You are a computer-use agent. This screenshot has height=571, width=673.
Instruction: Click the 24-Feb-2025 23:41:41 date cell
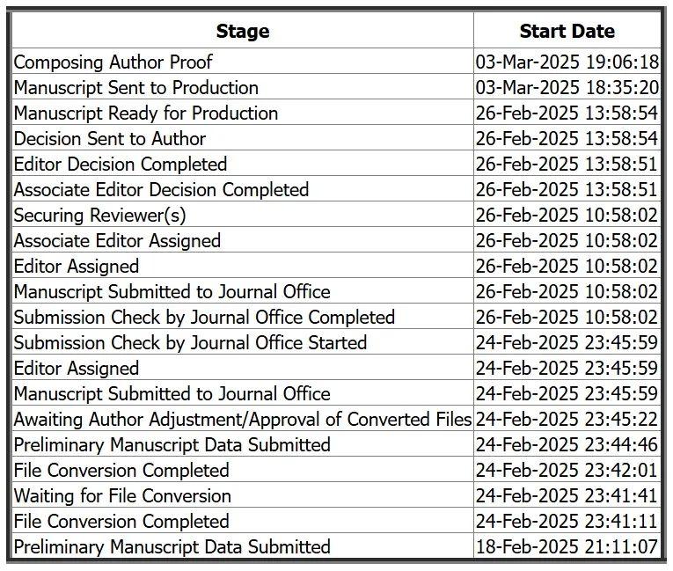(567, 495)
